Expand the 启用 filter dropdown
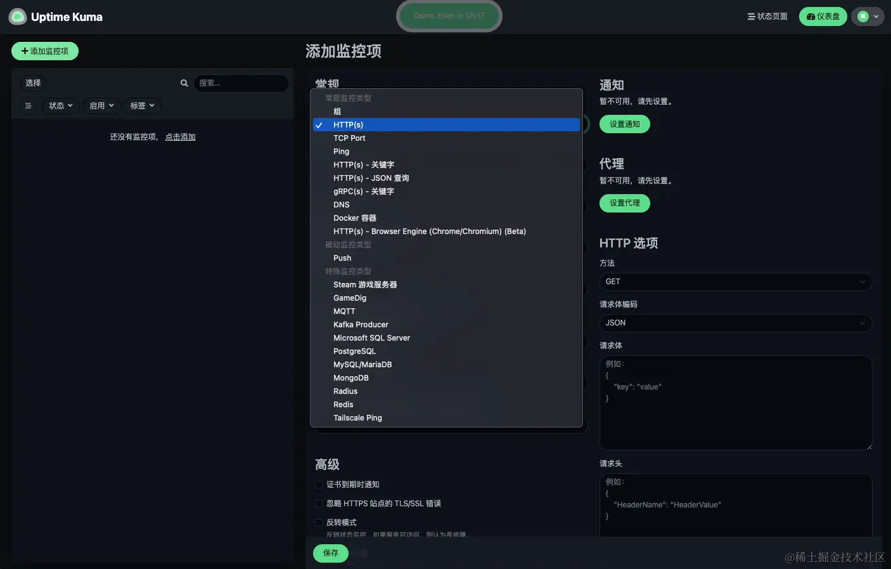 tap(101, 106)
